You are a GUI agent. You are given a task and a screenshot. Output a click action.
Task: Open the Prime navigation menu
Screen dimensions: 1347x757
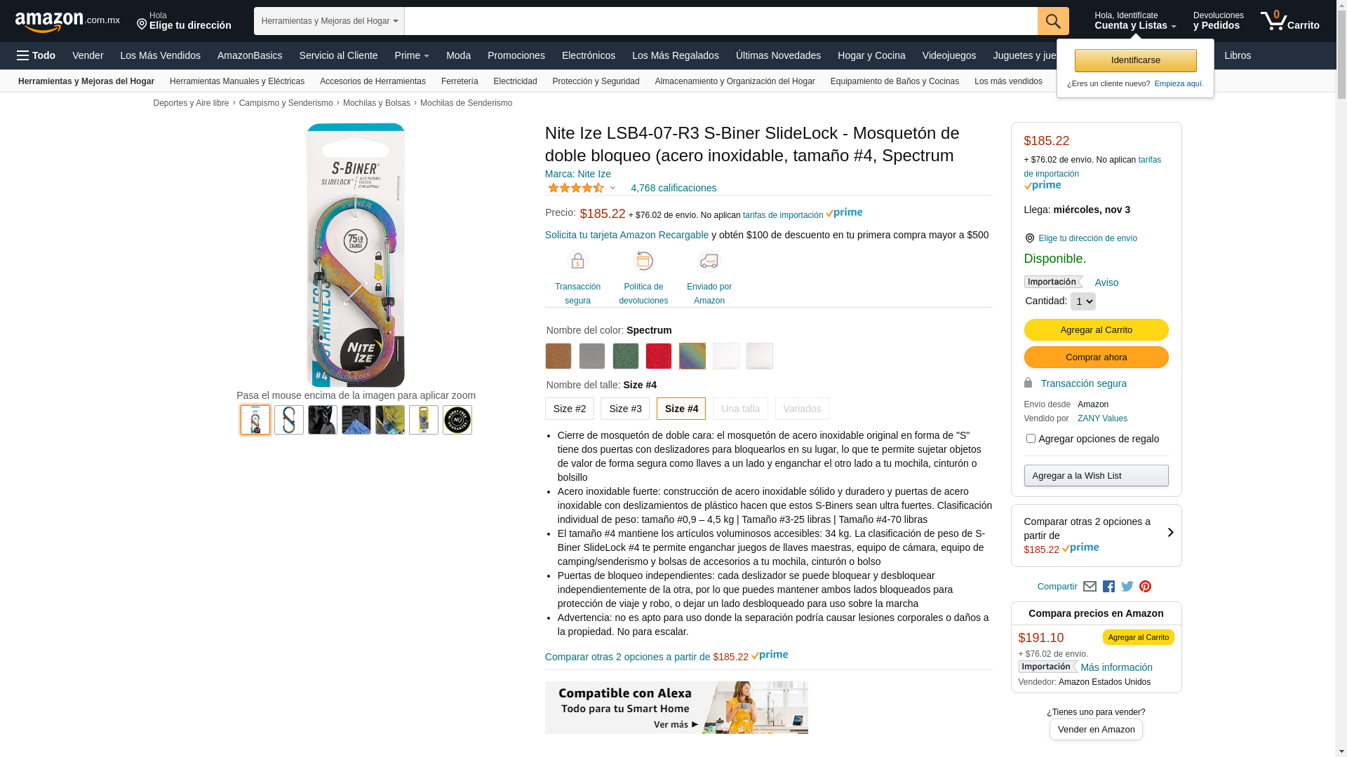click(x=412, y=55)
